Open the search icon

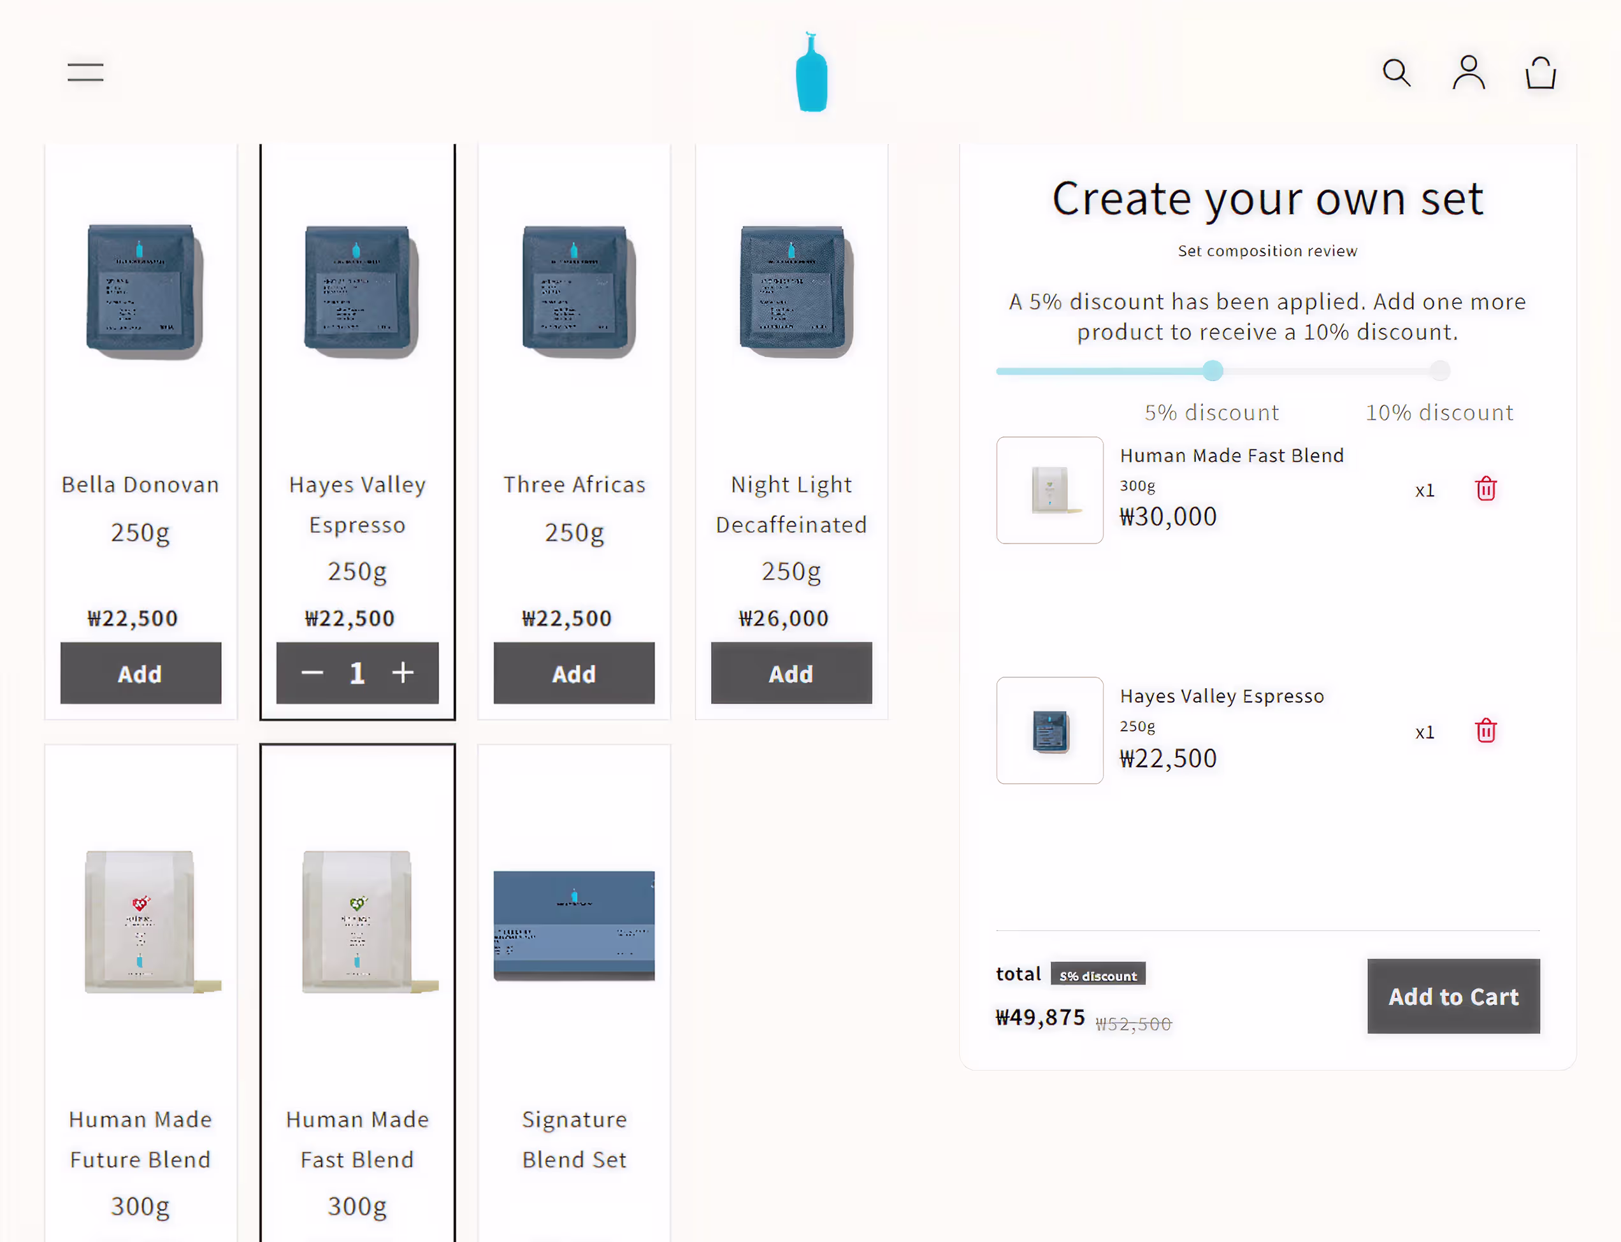(1396, 73)
